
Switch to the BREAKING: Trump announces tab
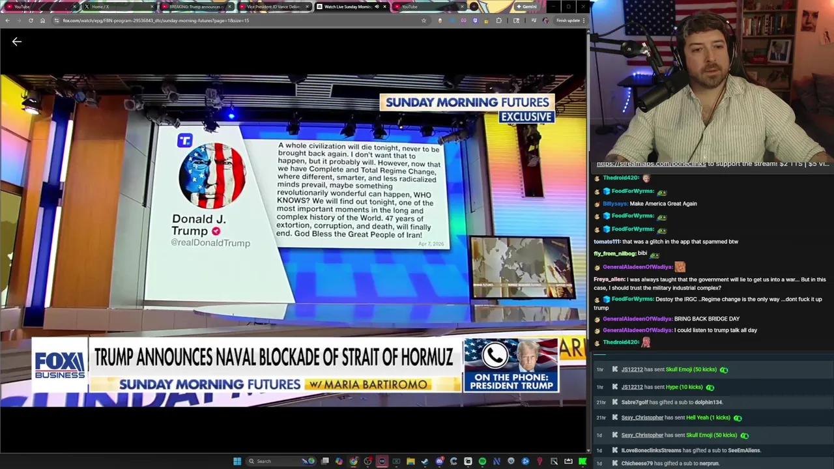tap(195, 7)
